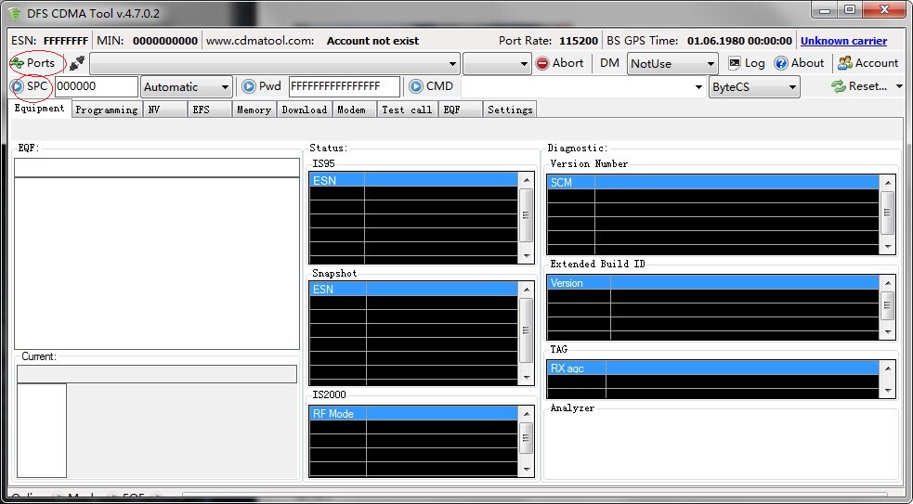
Task: Click the Abort button
Action: click(x=559, y=63)
